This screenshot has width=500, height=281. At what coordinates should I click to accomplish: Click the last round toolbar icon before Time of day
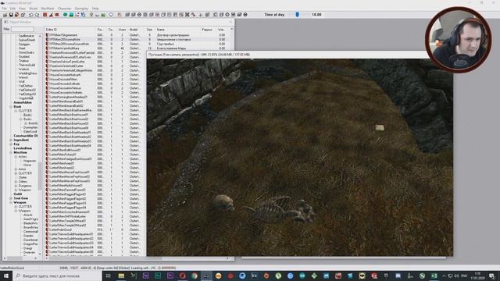pos(245,15)
